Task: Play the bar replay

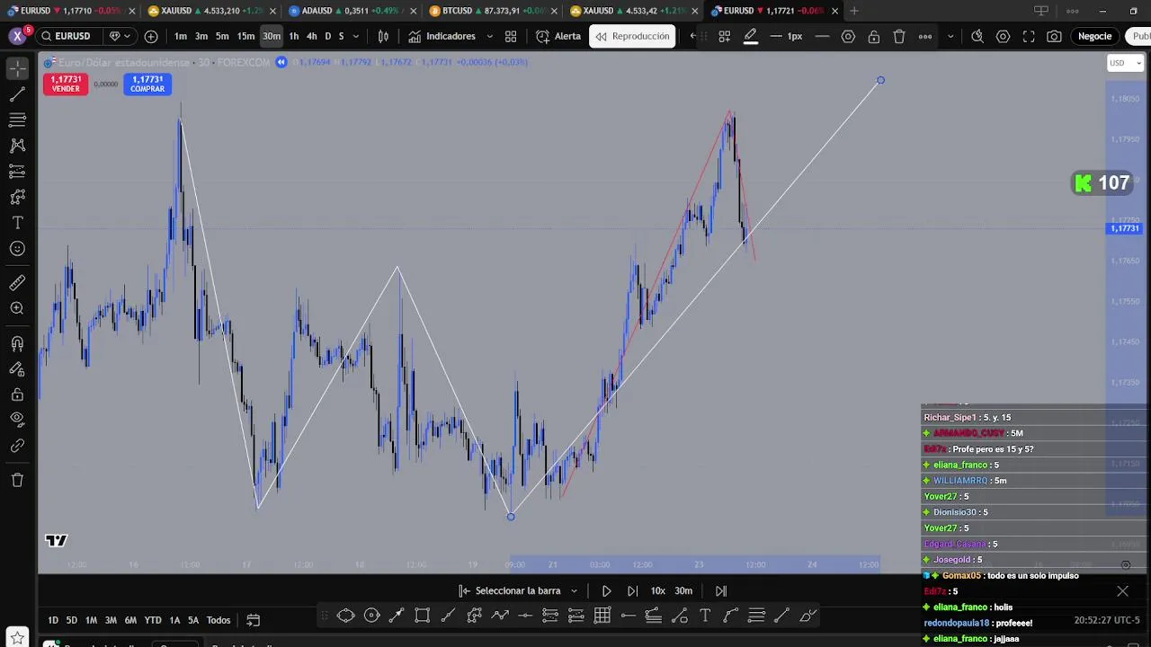Action: coord(606,590)
